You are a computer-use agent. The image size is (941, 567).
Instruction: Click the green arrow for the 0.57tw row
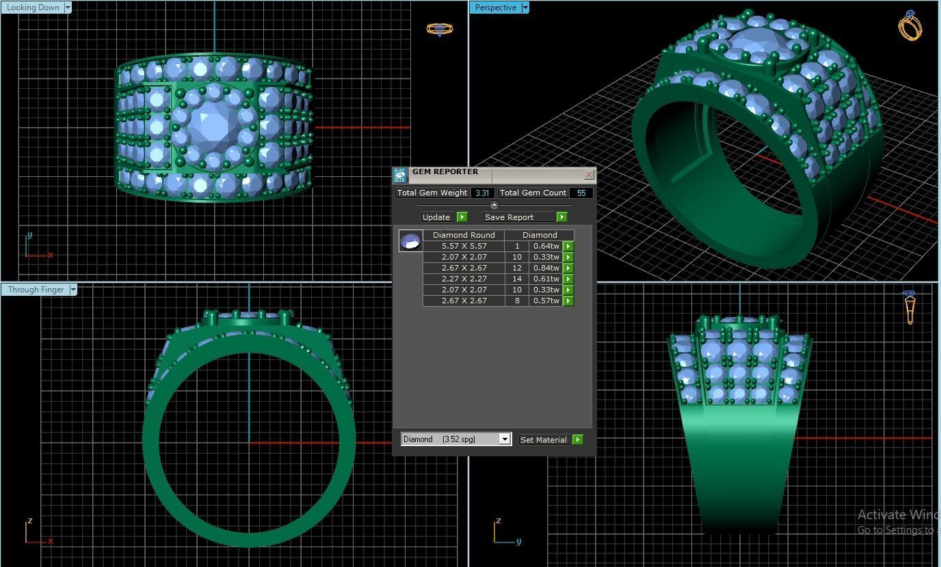(568, 301)
